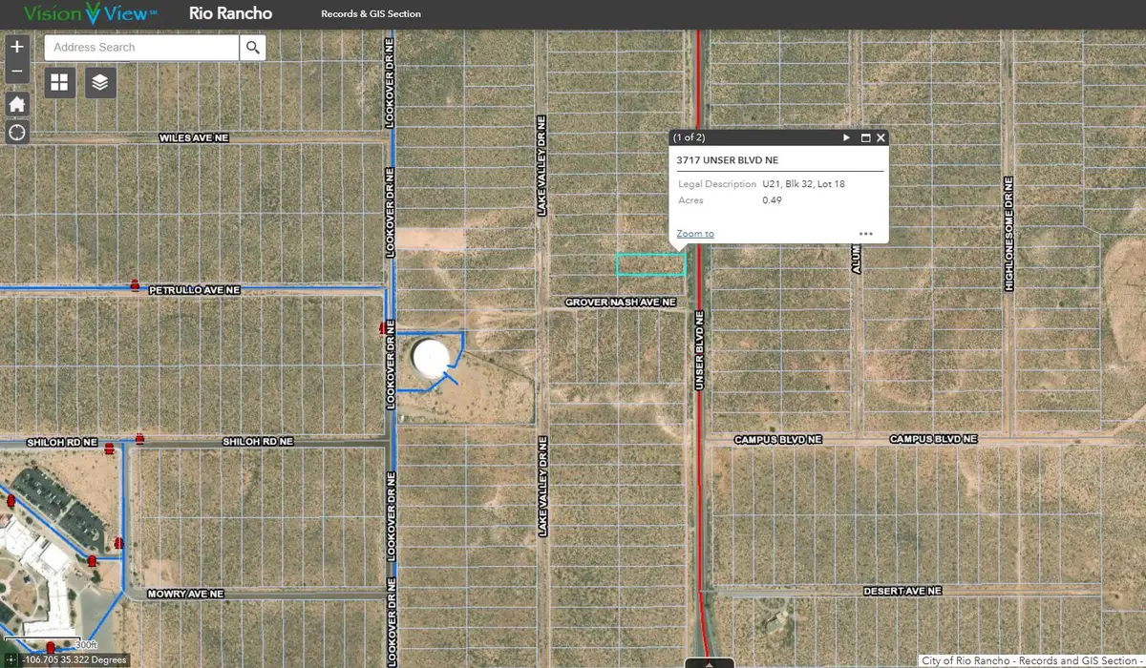Click the crosshair icon beside the coordinates readout
This screenshot has height=668, width=1146.
(10, 658)
